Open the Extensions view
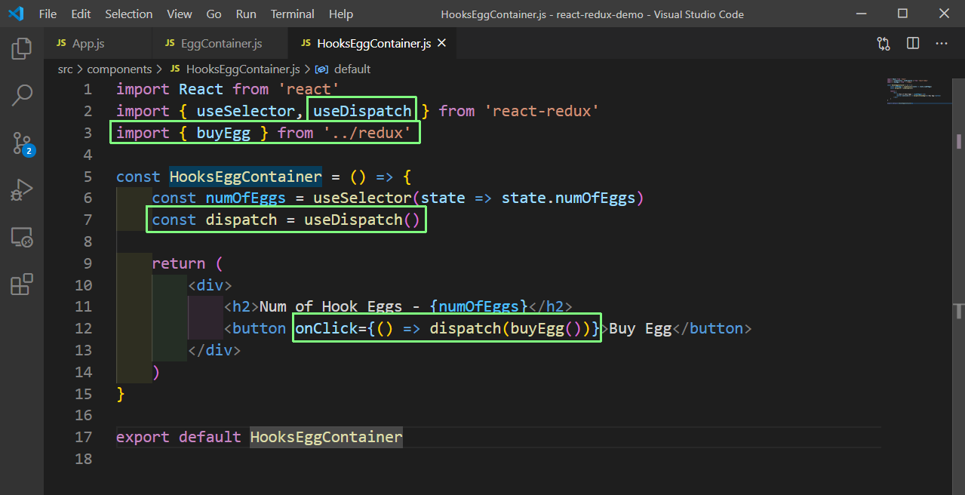 22,284
